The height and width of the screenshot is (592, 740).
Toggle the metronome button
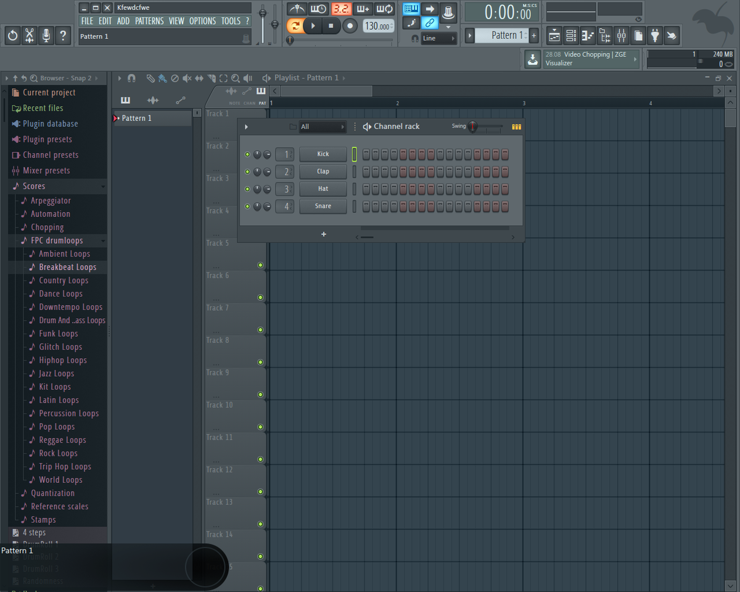tap(297, 9)
